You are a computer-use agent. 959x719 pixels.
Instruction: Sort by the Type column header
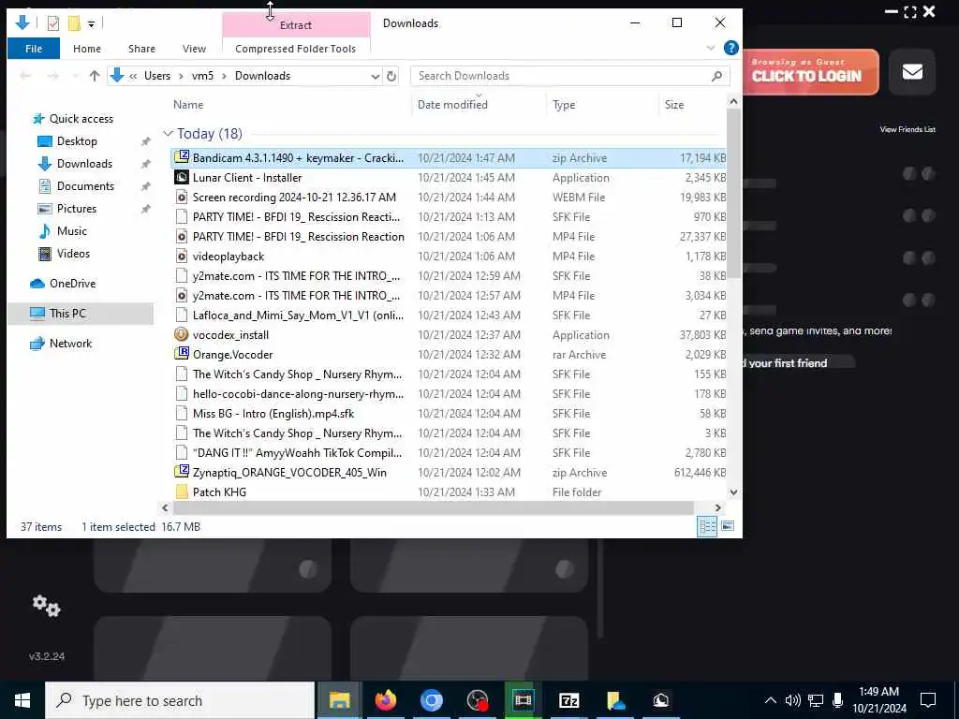tap(563, 105)
